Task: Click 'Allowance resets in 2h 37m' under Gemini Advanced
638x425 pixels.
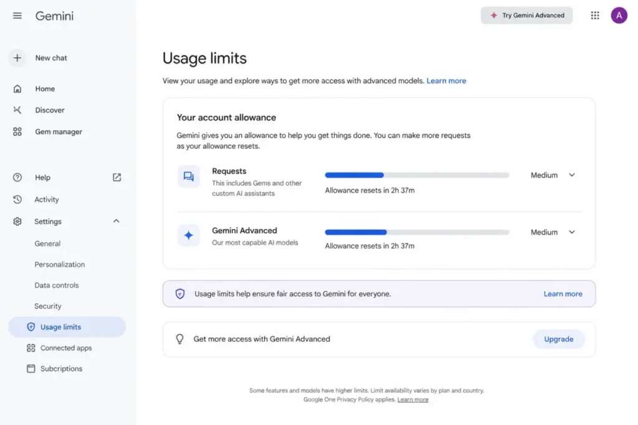Action: [x=369, y=246]
